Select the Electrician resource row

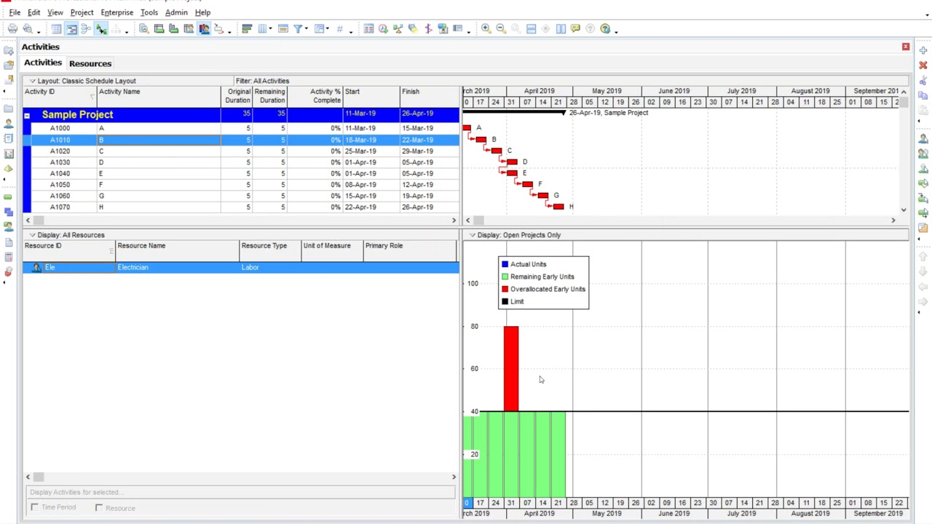point(241,267)
